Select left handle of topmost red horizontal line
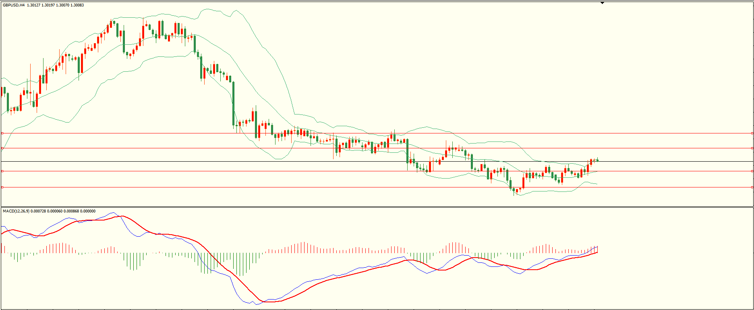The image size is (754, 310). coord(2,133)
